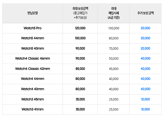
Task: Select the Watch4 44mm row label
Action: click(x=33, y=79)
